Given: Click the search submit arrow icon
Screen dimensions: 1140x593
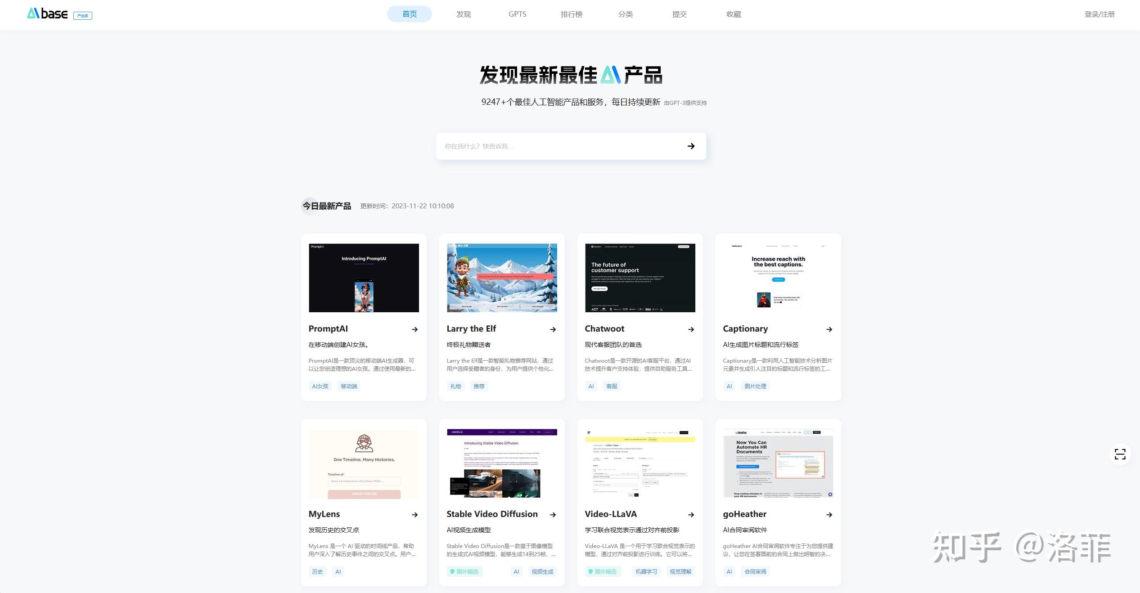Looking at the screenshot, I should click(691, 146).
